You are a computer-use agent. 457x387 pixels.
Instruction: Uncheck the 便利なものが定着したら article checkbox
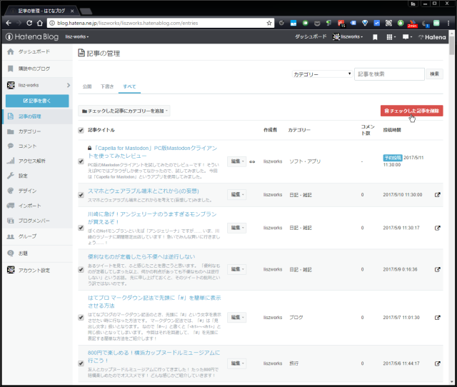(x=81, y=270)
